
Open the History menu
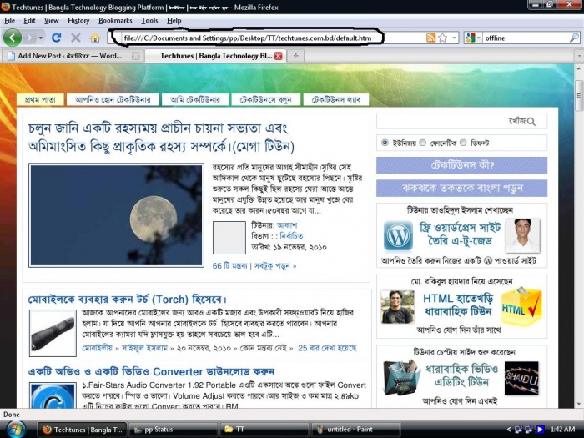click(78, 21)
